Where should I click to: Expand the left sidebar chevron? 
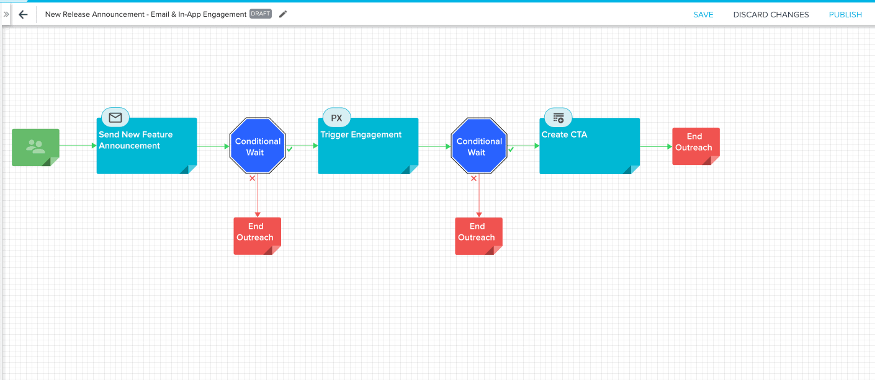[x=6, y=14]
